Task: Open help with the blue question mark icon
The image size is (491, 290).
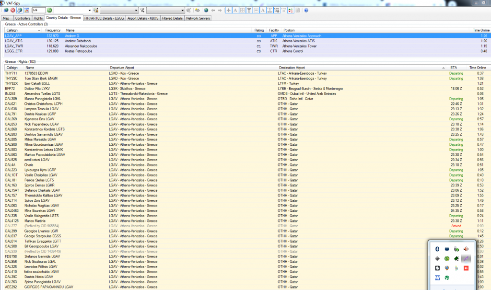Action: (306, 11)
